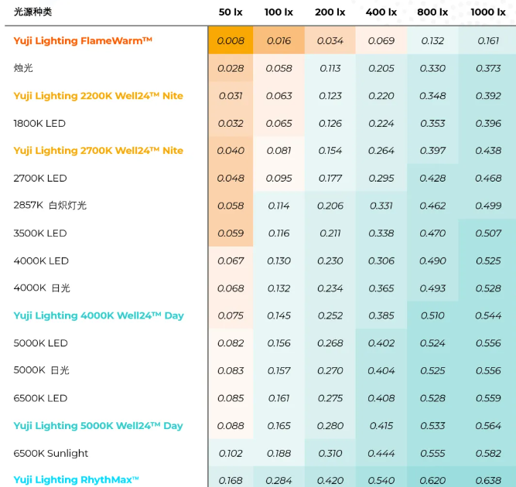This screenshot has height=487, width=516.
Task: Select the 0.016 cell
Action: point(279,41)
